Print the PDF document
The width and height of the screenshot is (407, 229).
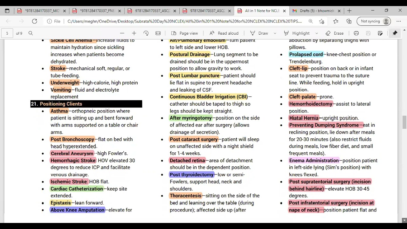(x=356, y=33)
